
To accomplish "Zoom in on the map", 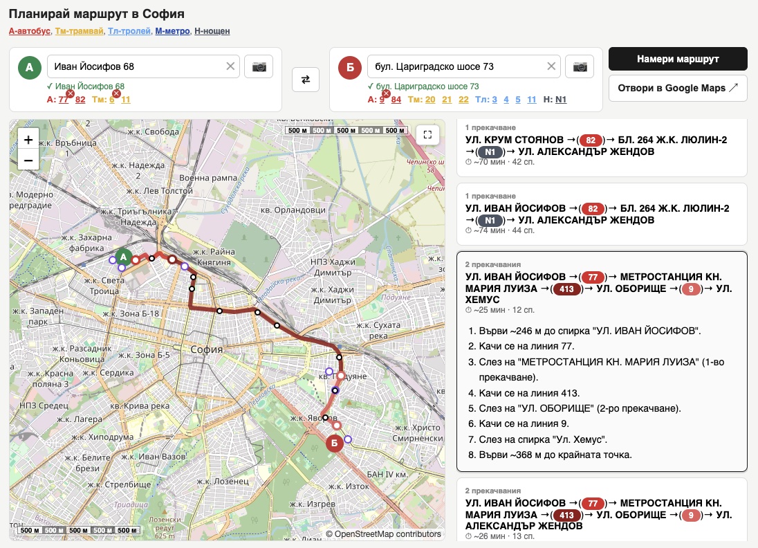I will coord(28,140).
